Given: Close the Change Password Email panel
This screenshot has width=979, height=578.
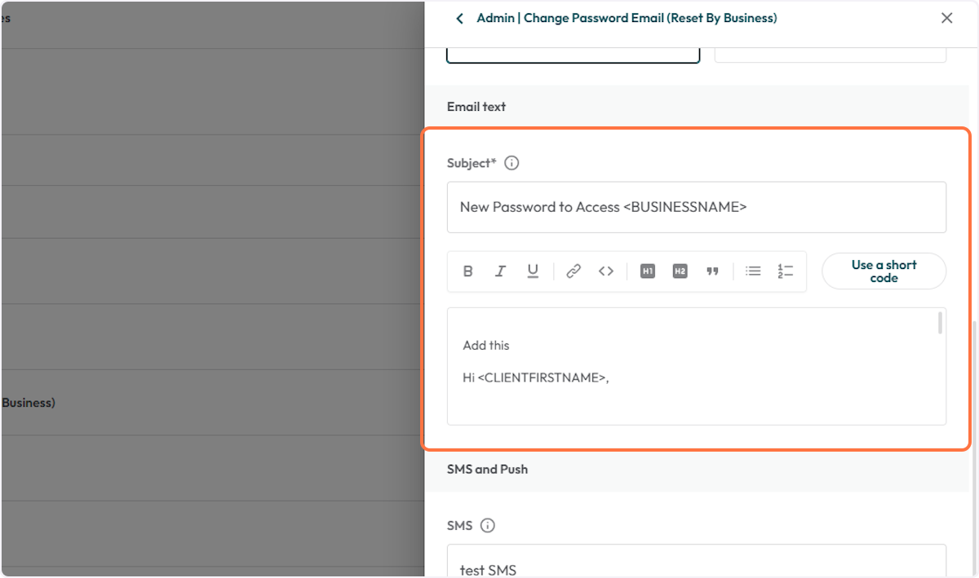Looking at the screenshot, I should (946, 18).
